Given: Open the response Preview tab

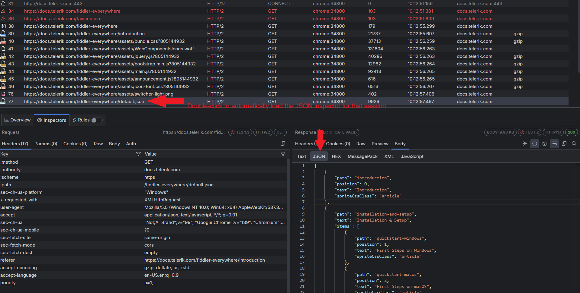Looking at the screenshot, I should point(380,144).
